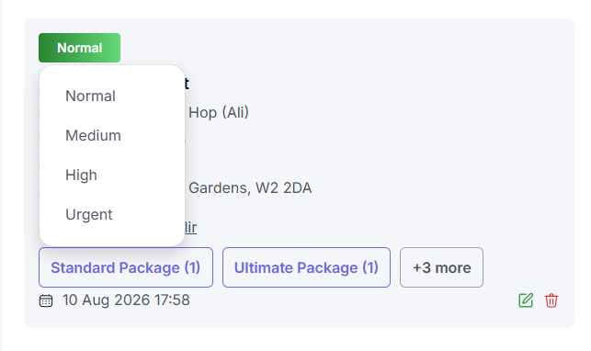Delete the card with red trash icon
The height and width of the screenshot is (351, 591).
coord(551,300)
